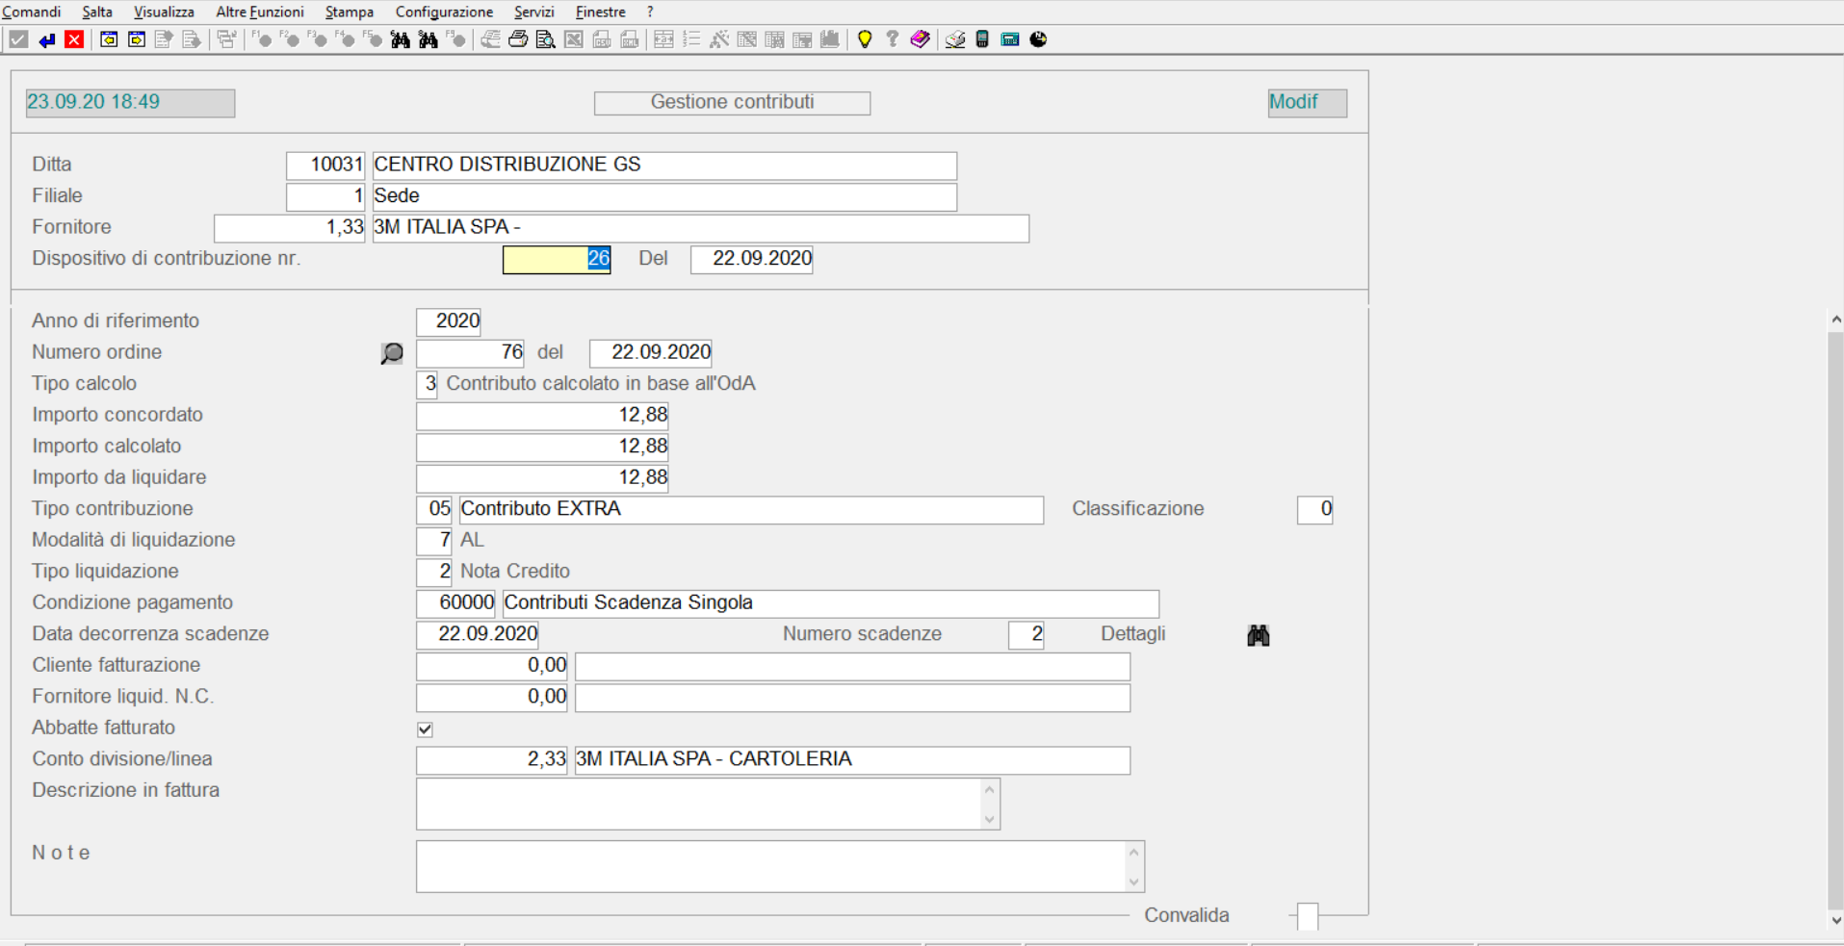Go to previous window with left-arrow icon

pyautogui.click(x=109, y=39)
